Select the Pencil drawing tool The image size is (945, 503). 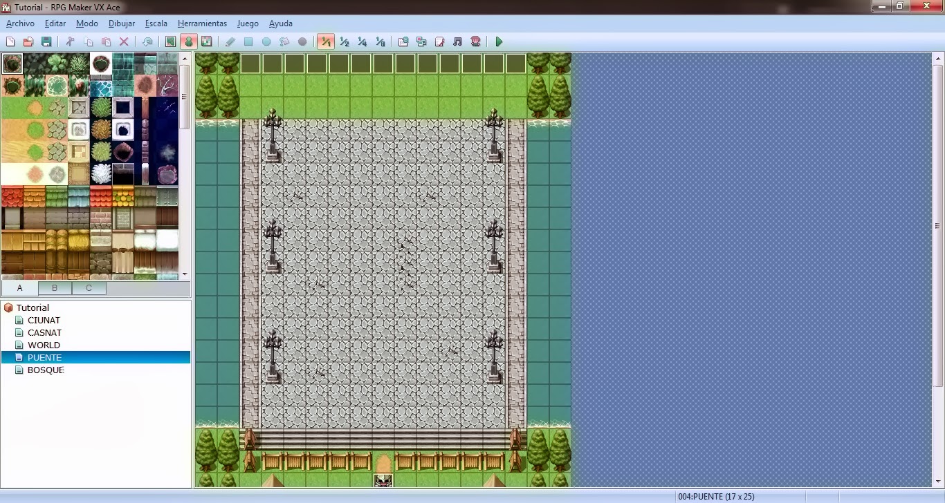pyautogui.click(x=230, y=41)
